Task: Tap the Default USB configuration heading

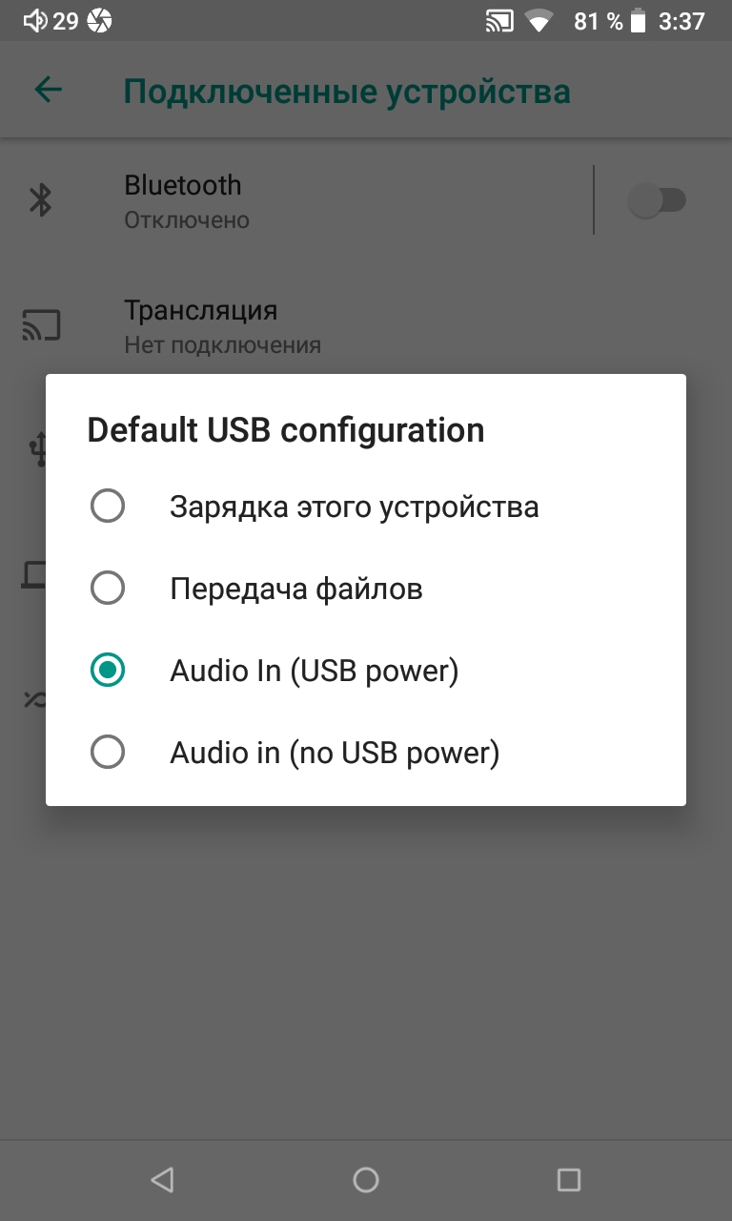Action: (x=286, y=430)
